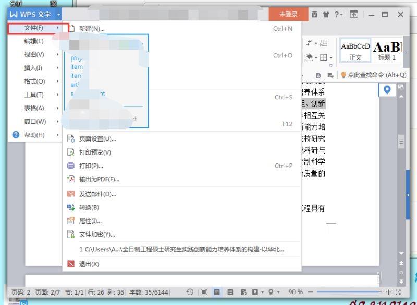This screenshot has width=417, height=305.
Task: Click the change skin shirt icon
Action: coord(326,14)
